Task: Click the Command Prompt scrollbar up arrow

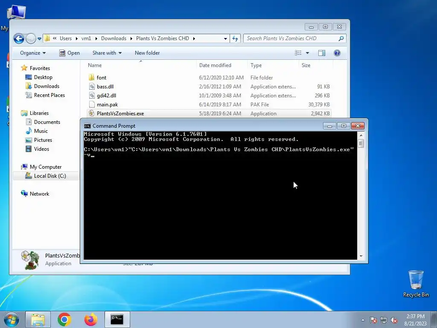Action: coord(361,135)
